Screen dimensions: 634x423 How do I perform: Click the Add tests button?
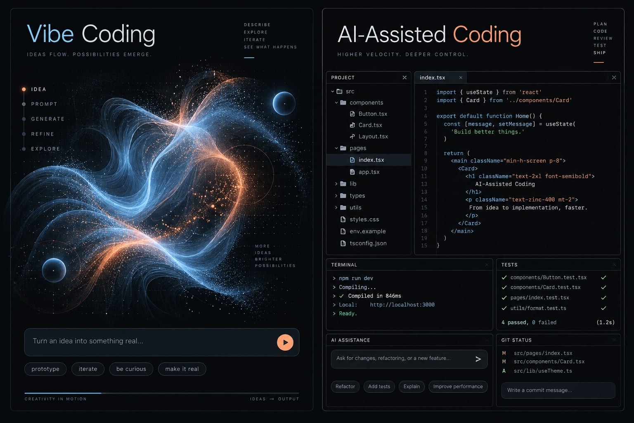[379, 387]
